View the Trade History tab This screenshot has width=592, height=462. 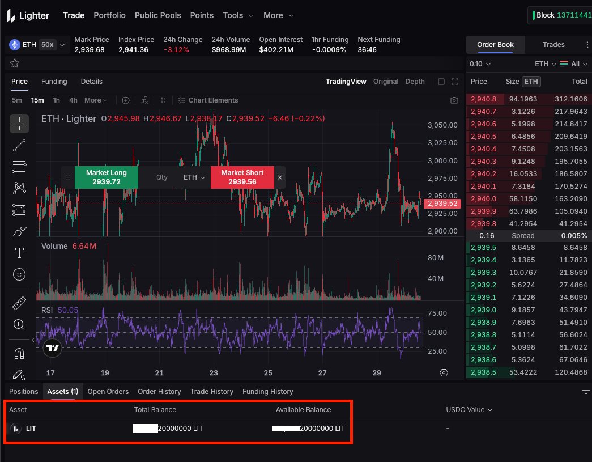click(x=212, y=392)
